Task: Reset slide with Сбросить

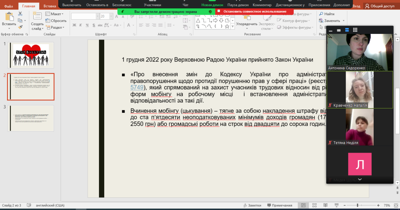Action: tap(56, 21)
